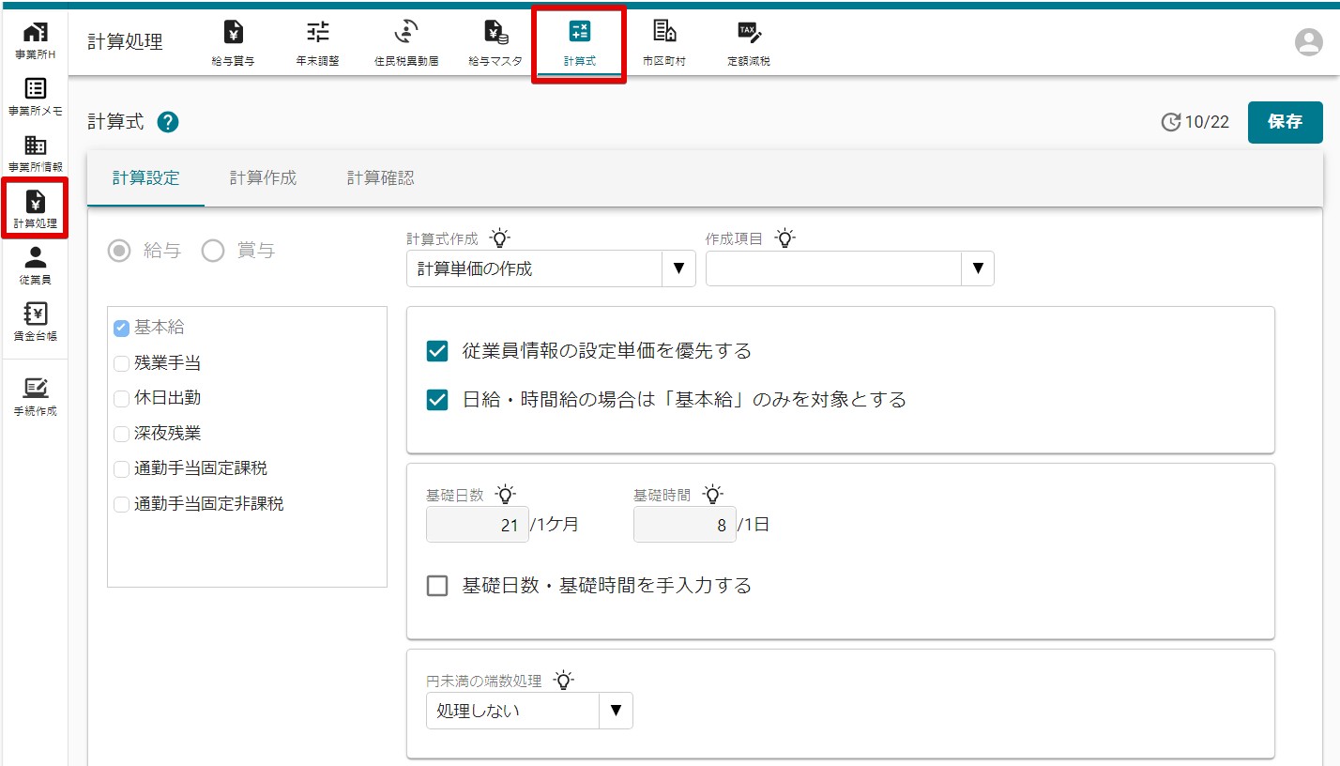This screenshot has width=1340, height=766.
Task: Click the 基礎時間 field showing 8
Action: point(685,525)
